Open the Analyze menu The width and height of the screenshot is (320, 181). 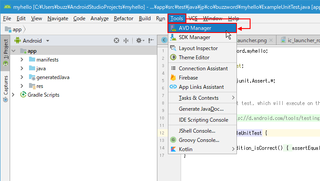point(100,18)
